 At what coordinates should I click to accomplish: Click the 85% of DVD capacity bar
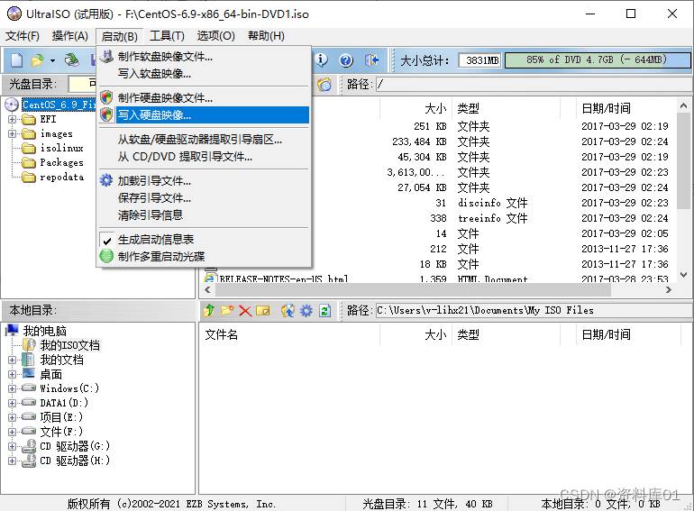point(597,59)
